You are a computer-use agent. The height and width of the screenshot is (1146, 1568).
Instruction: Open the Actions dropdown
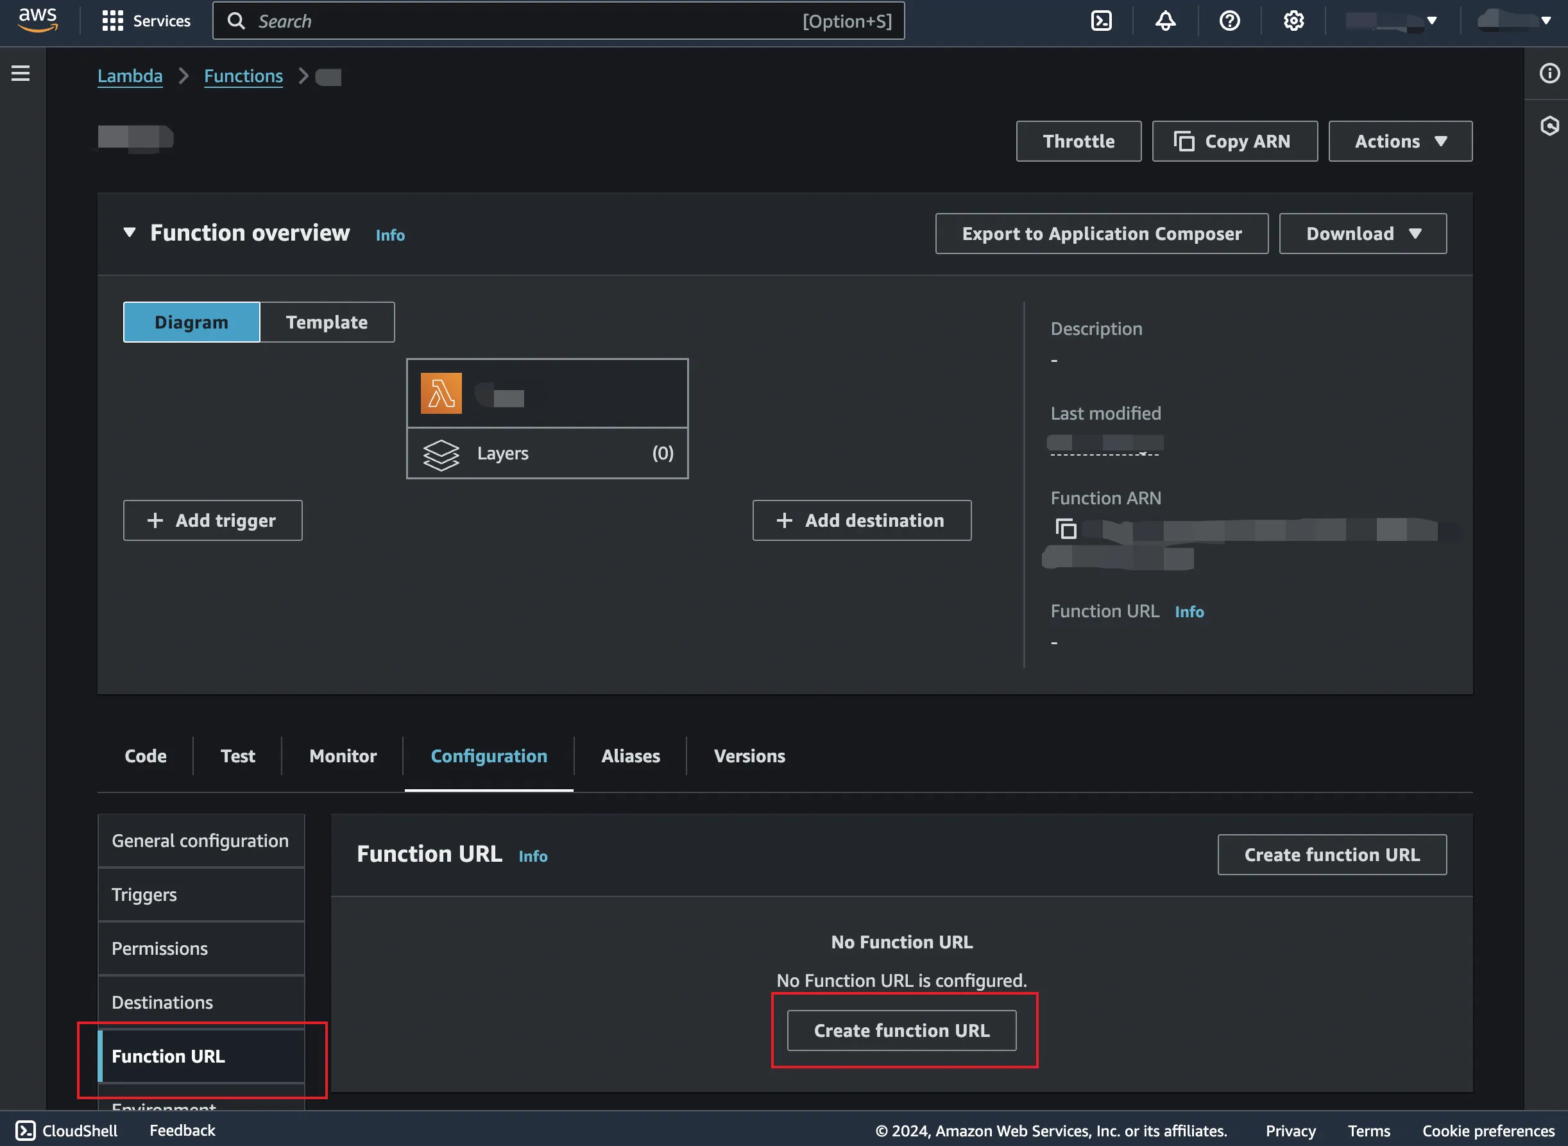point(1399,142)
